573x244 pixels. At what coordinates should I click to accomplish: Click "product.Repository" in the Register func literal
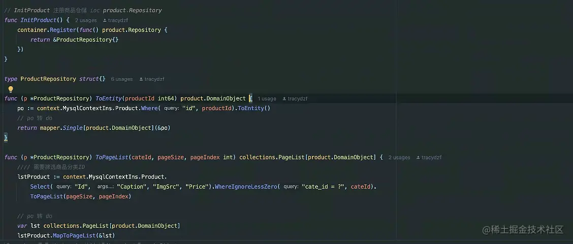coord(132,30)
